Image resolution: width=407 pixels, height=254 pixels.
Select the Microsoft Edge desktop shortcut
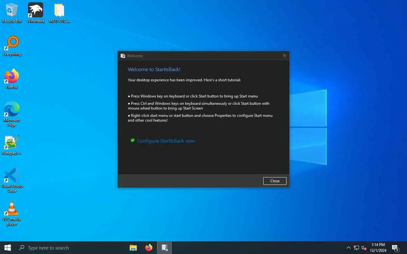coord(12,114)
